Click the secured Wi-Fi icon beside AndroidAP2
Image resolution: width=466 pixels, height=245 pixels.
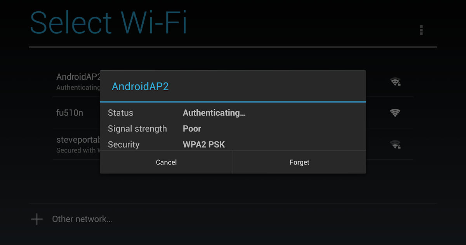396,82
